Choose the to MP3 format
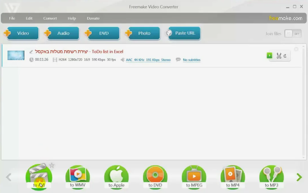Viewport: 308px width, 193px height. click(x=271, y=177)
